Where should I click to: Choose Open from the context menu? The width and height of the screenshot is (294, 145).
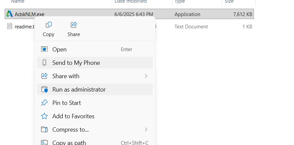[59, 49]
